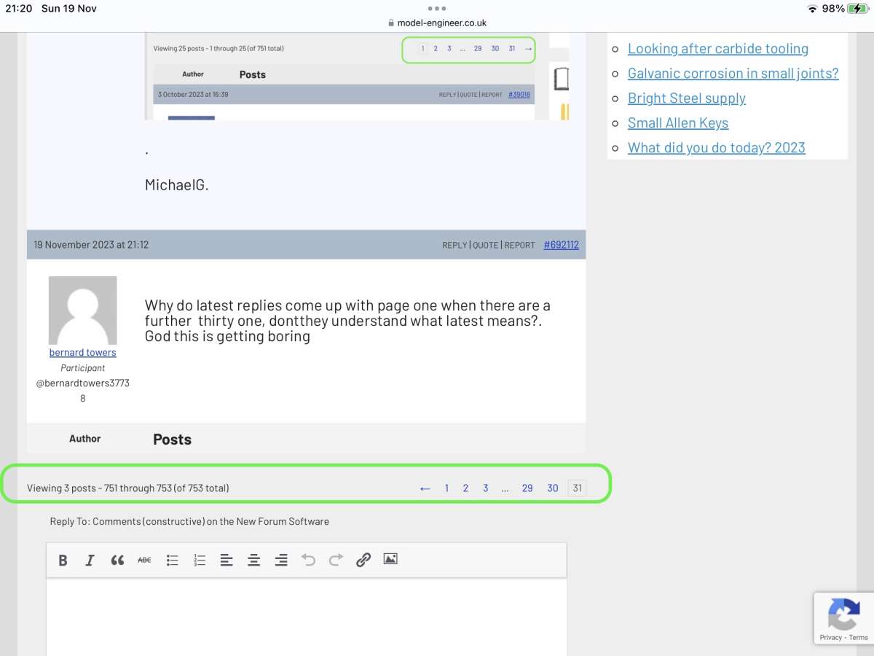Tap the reCAPTCHA badge icon

tap(844, 614)
